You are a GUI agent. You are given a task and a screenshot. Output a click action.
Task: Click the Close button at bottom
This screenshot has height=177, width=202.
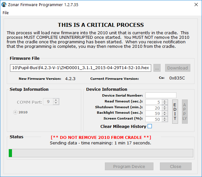[176, 166]
